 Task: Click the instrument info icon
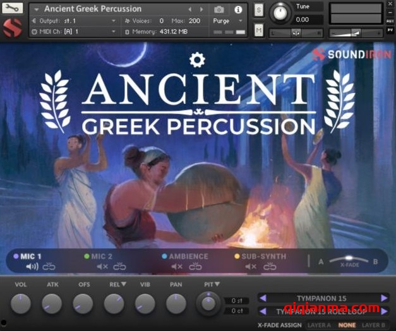pyautogui.click(x=238, y=9)
